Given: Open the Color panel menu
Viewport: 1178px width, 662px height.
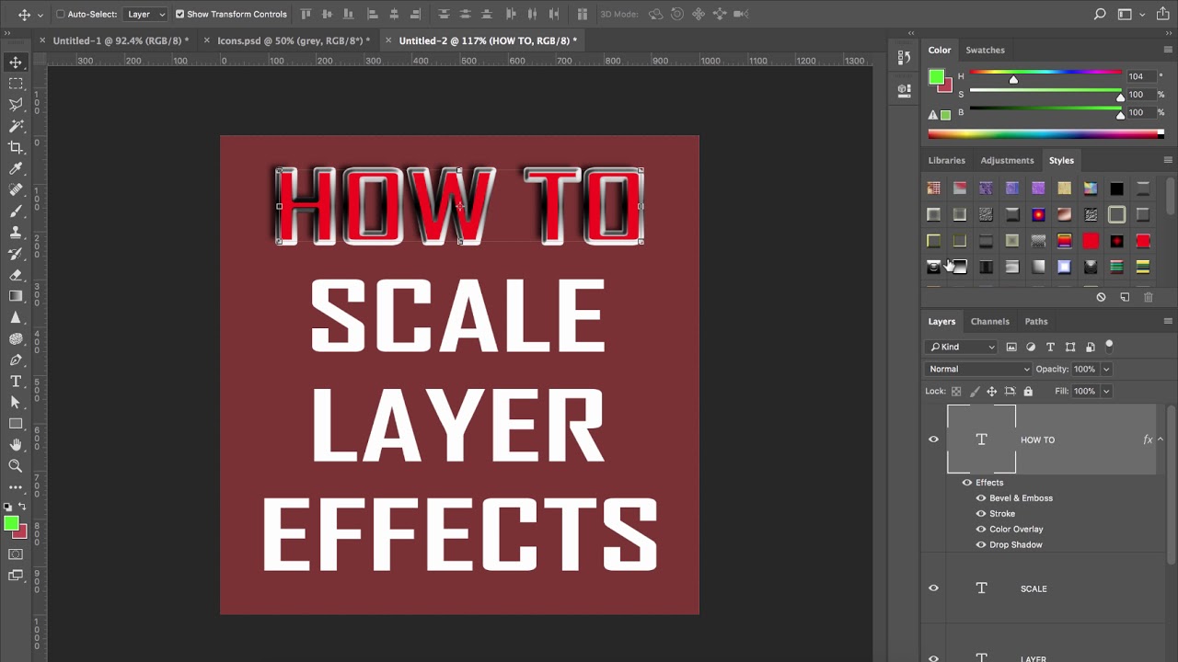Looking at the screenshot, I should pos(1168,50).
